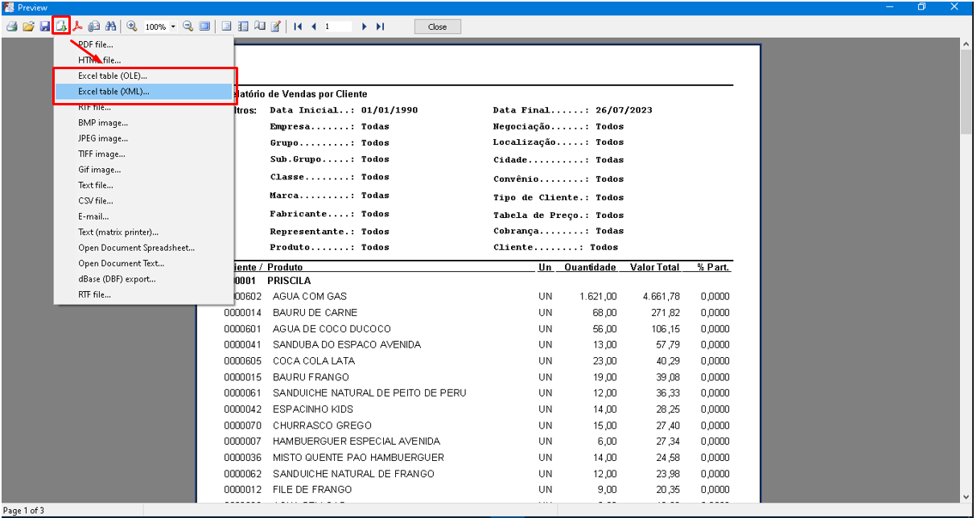This screenshot has height=518, width=977.
Task: Click 'SANDUBA DO ESPACO AVENIDA' row text
Action: point(347,345)
